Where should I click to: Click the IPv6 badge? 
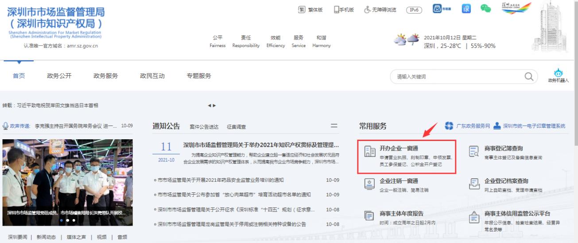click(415, 10)
